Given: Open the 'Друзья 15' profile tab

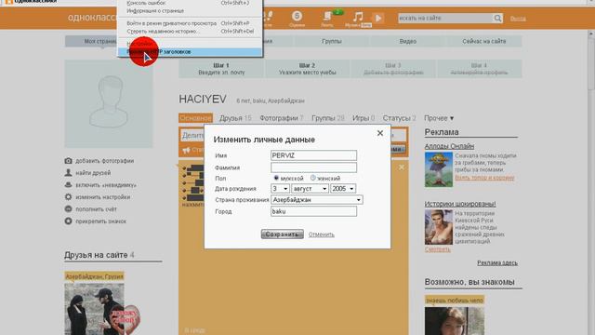Looking at the screenshot, I should (x=235, y=118).
